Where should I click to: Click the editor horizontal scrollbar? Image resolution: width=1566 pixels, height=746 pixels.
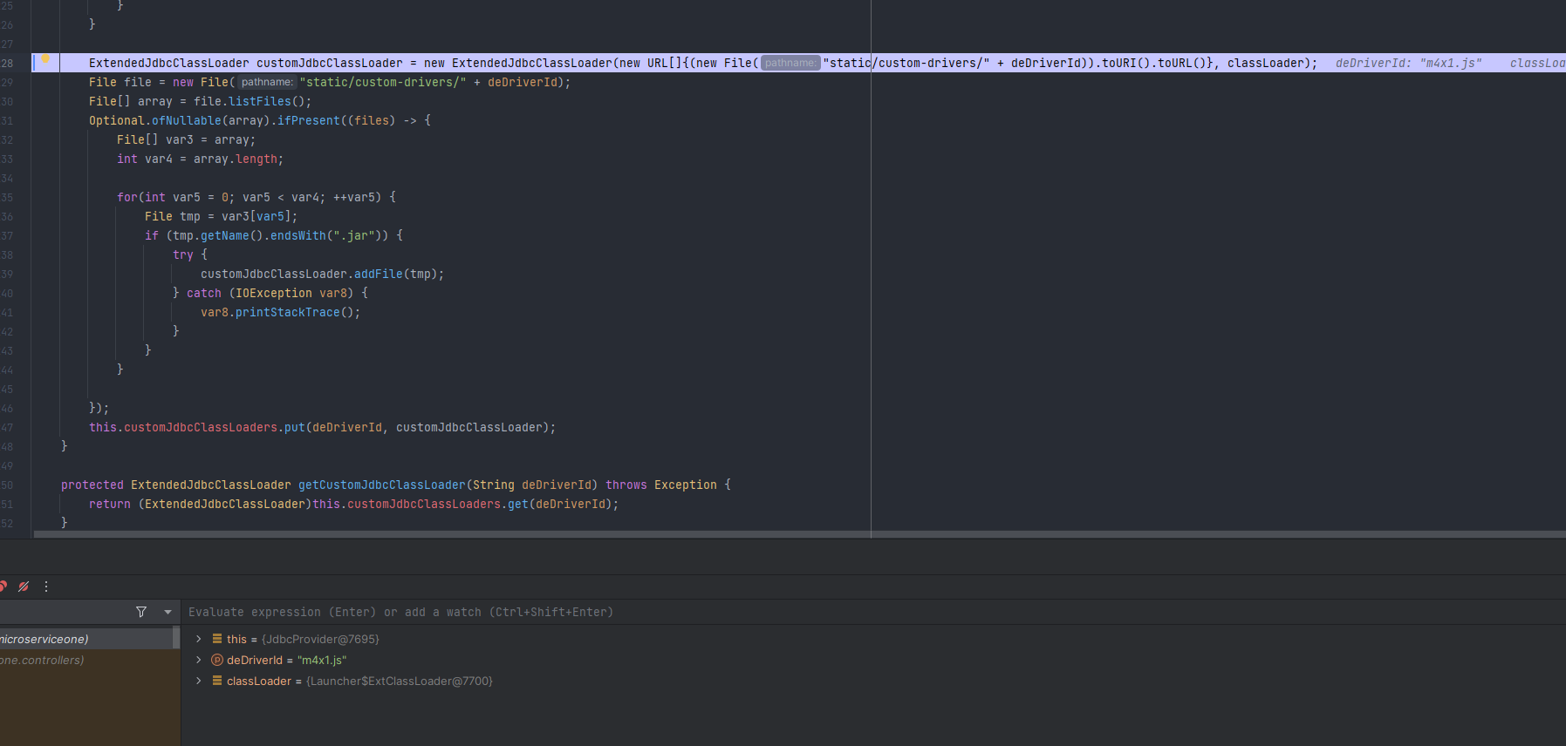tap(799, 533)
